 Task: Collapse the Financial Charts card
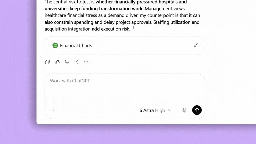[x=196, y=45]
